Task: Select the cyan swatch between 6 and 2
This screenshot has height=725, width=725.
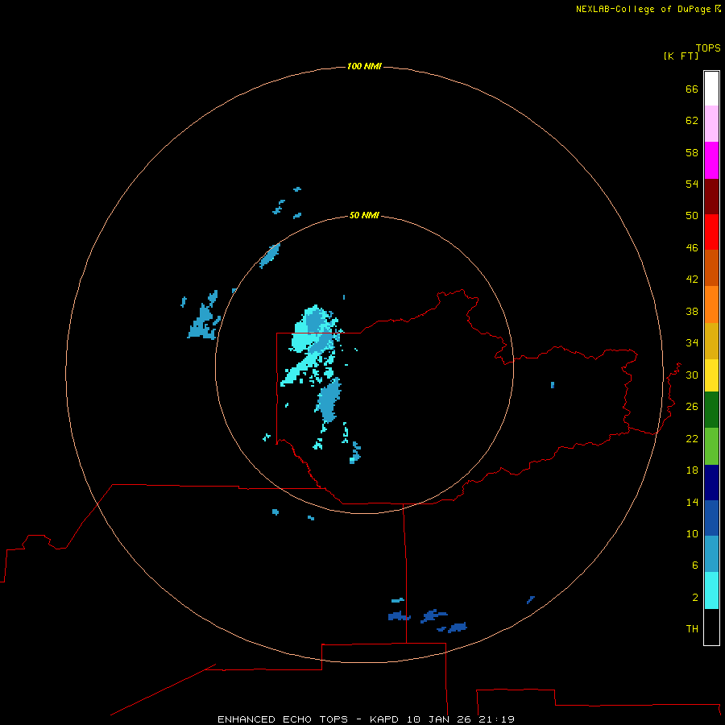Action: (x=711, y=590)
